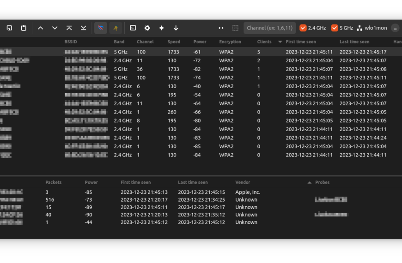Select the client with power -89

201,207
